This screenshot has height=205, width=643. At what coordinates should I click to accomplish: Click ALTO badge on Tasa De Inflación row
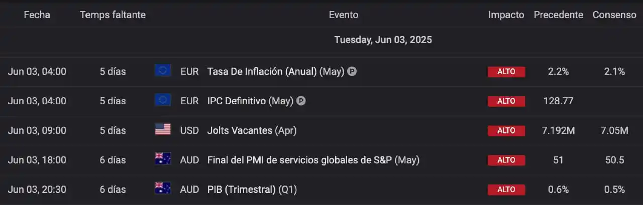[506, 72]
